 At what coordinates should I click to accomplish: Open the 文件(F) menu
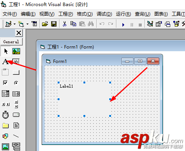pos(10,14)
